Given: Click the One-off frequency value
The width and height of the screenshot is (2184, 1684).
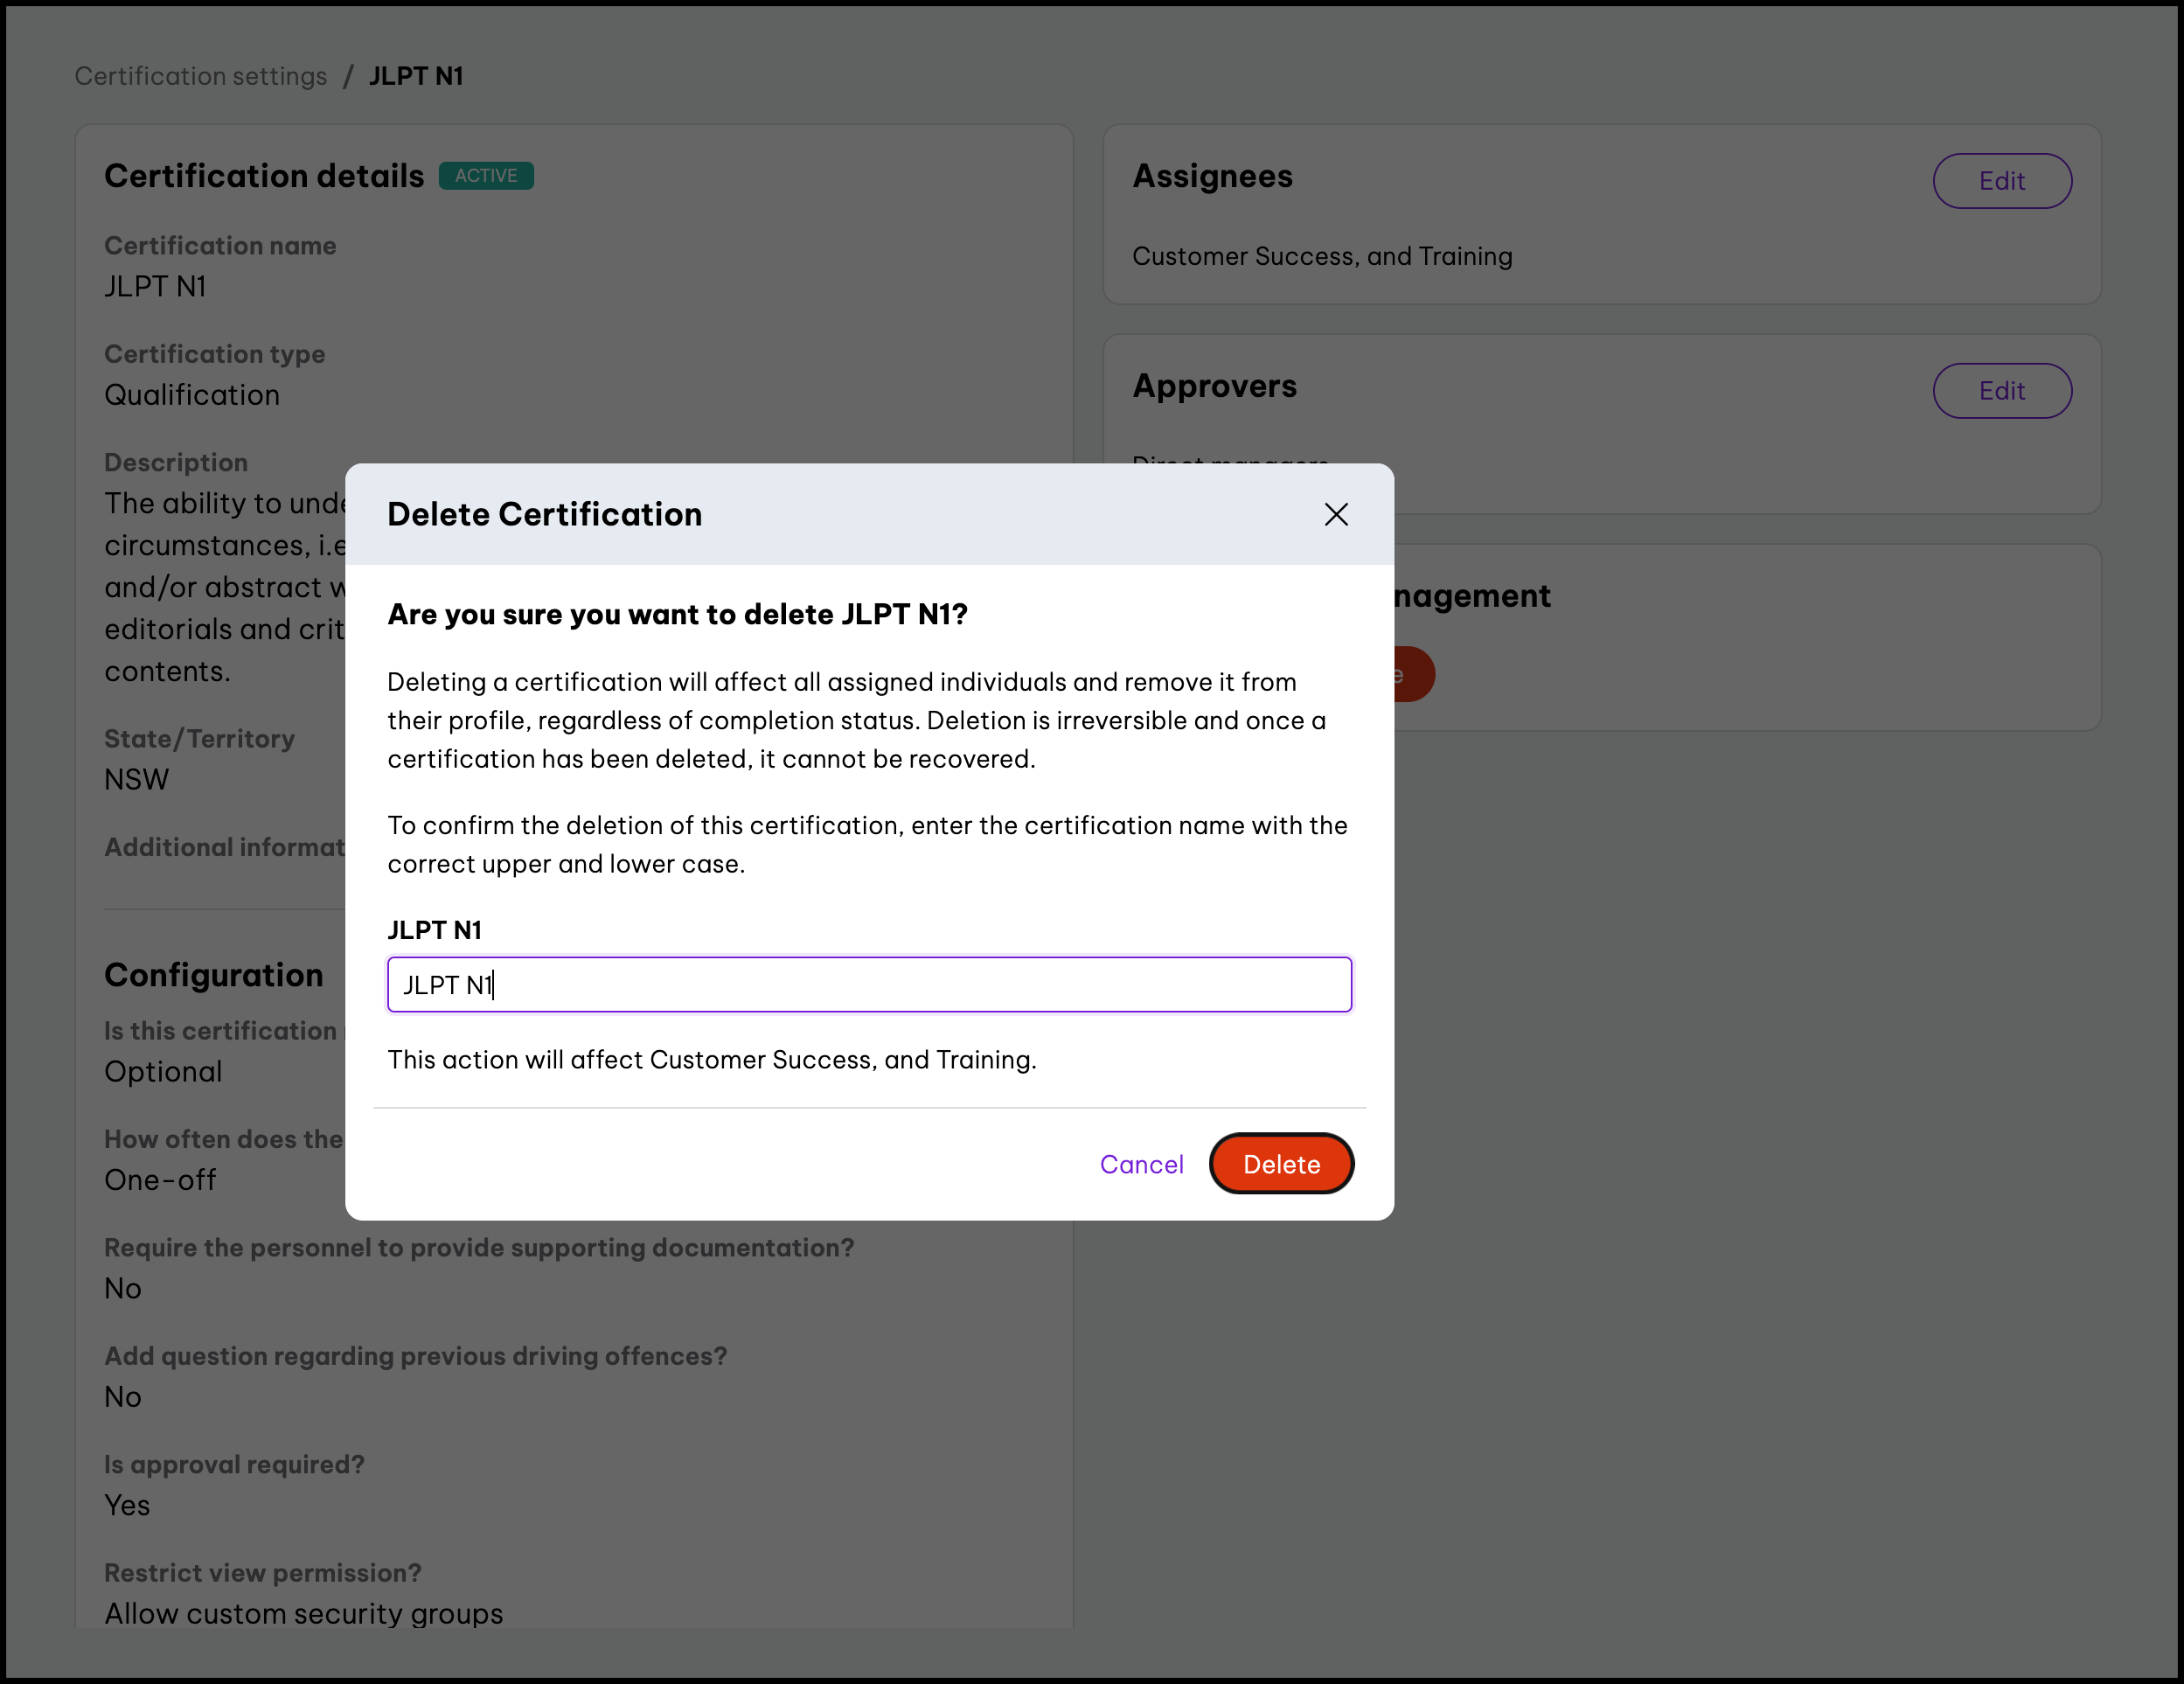Looking at the screenshot, I should [160, 1180].
